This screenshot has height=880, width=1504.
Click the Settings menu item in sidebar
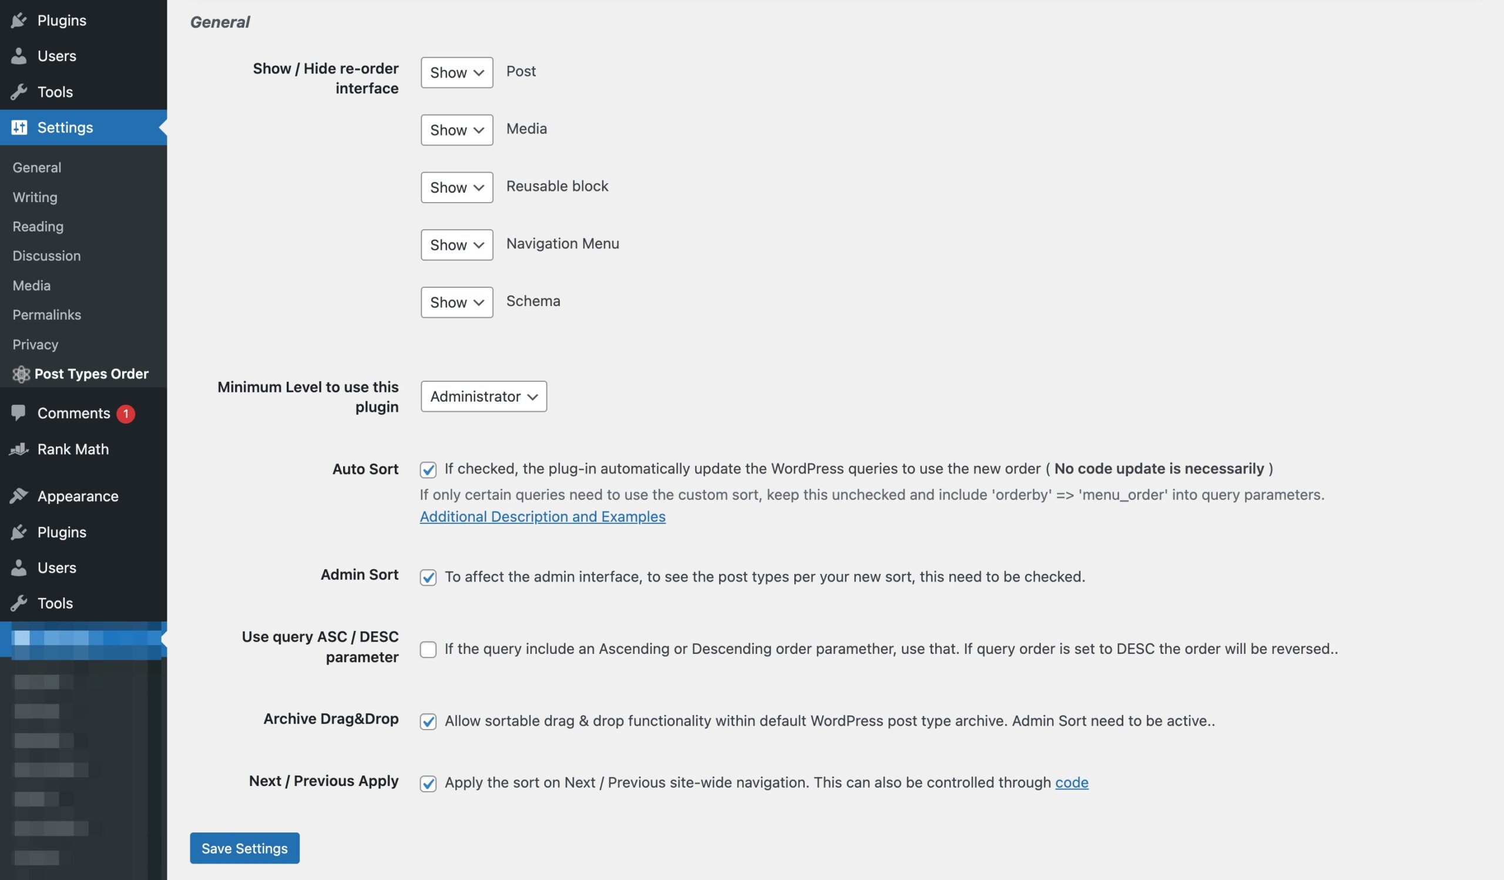click(65, 127)
